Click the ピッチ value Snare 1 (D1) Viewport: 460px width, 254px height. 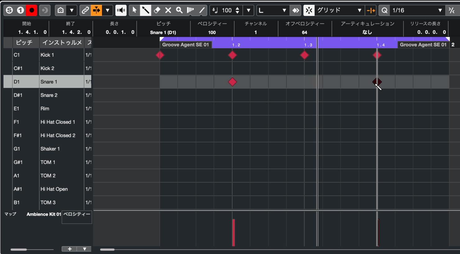[x=163, y=32]
